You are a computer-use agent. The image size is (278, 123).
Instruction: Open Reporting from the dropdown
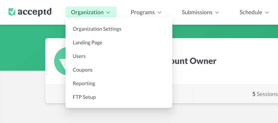pos(84,84)
